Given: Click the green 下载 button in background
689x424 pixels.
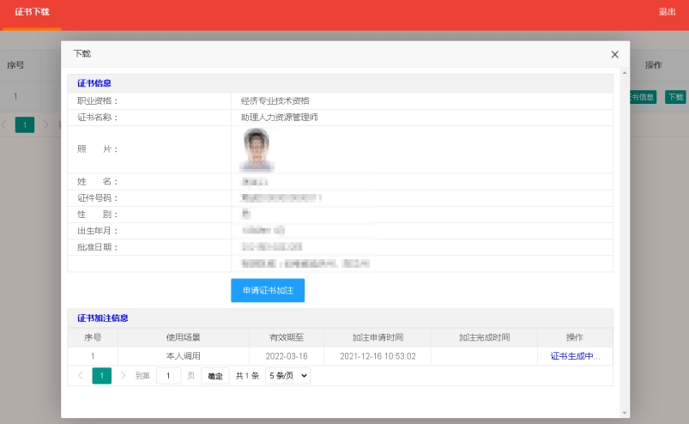Looking at the screenshot, I should click(x=676, y=97).
